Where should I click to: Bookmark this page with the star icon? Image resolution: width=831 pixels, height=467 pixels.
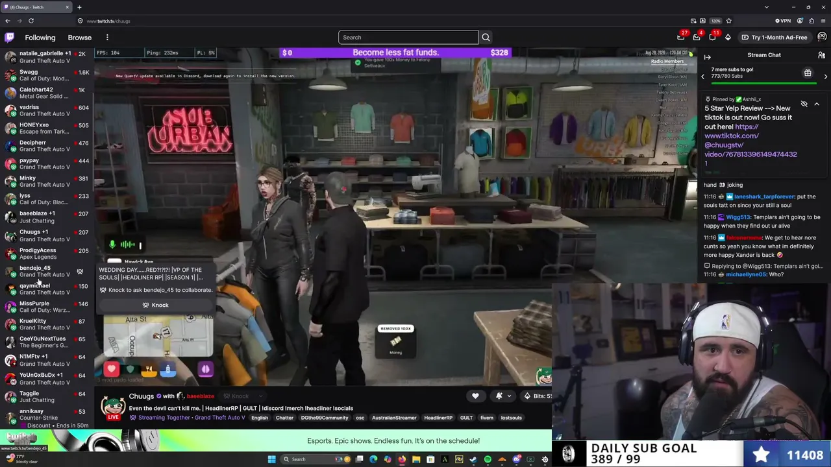pyautogui.click(x=728, y=21)
